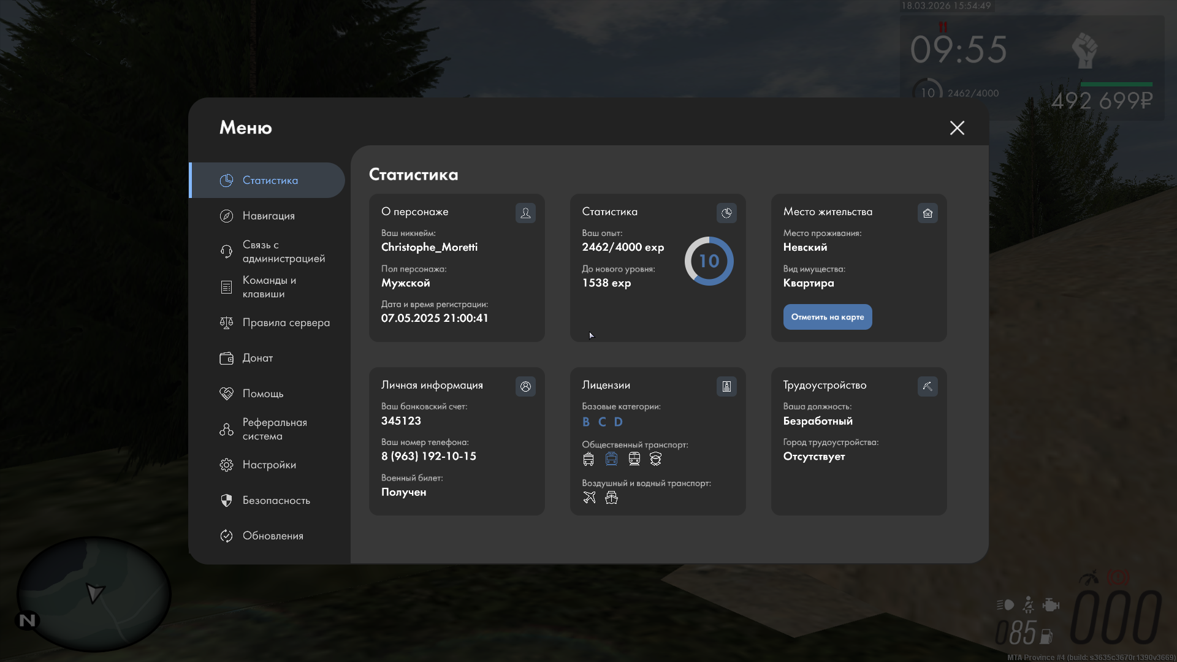This screenshot has height=662, width=1177.
Task: Close the Меню window with the X
Action: coord(957,127)
